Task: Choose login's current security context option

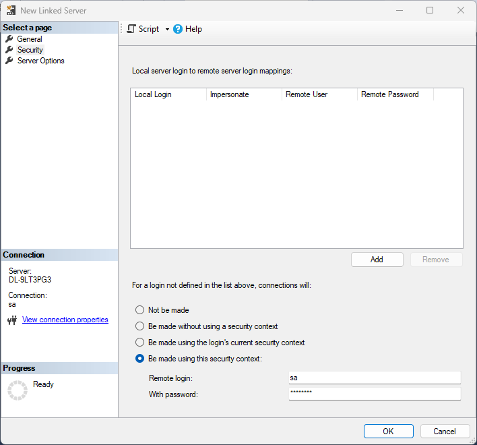Action: click(140, 343)
